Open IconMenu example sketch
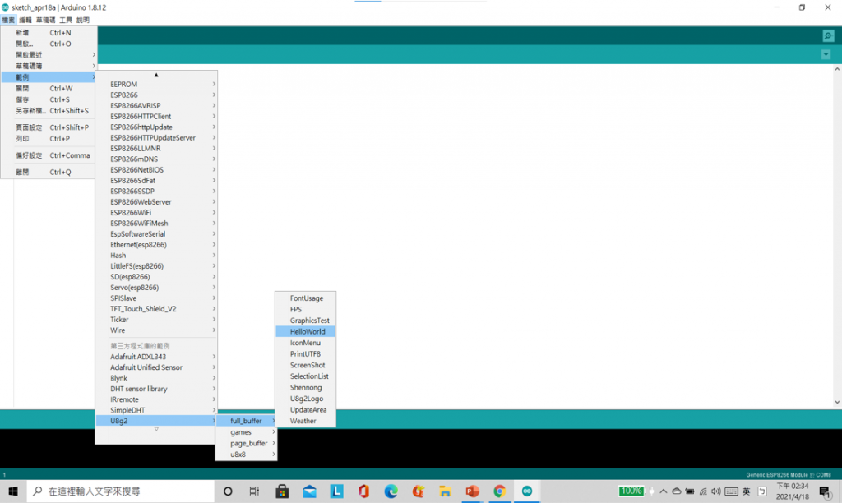This screenshot has width=842, height=503. (306, 343)
